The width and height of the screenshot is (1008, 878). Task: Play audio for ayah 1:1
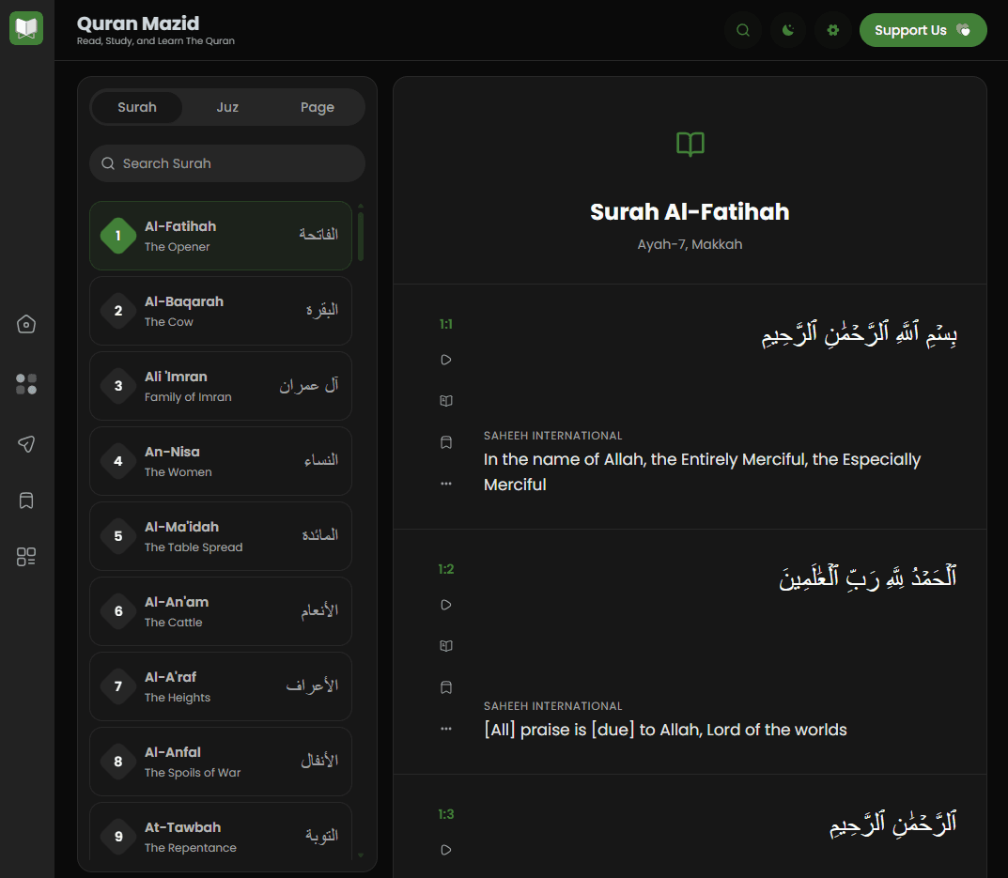(x=446, y=360)
